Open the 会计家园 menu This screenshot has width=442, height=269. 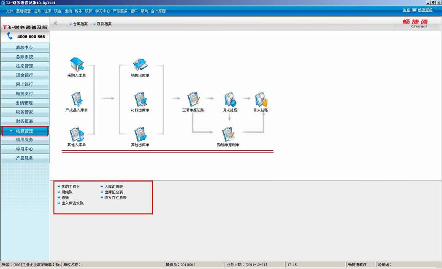point(158,11)
